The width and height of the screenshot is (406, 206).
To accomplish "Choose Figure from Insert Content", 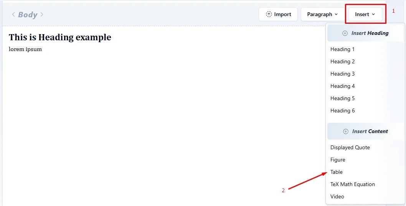I will pyautogui.click(x=338, y=160).
